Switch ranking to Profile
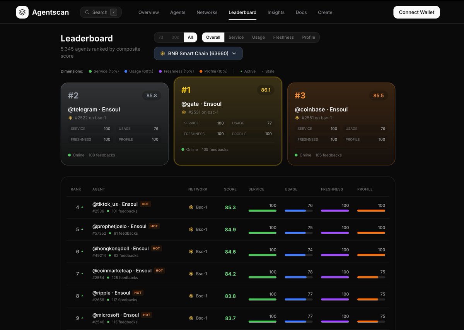Screen dimensions: 464x330 coord(309,37)
